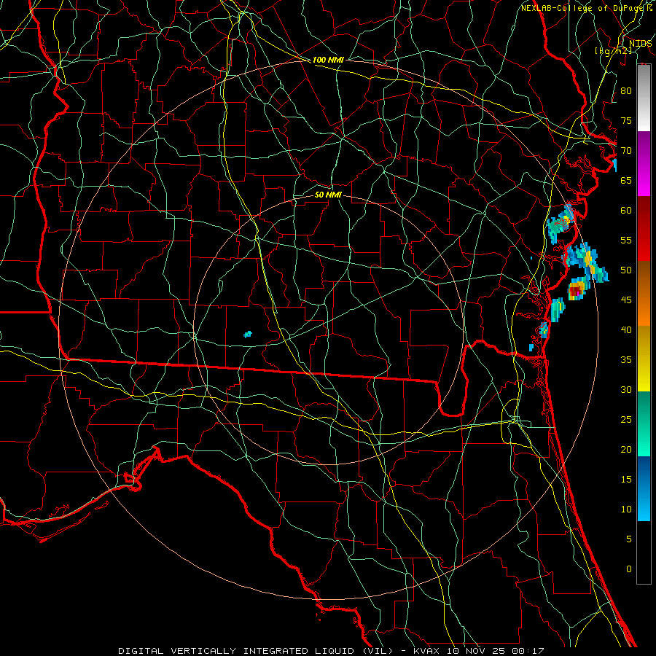The height and width of the screenshot is (656, 656).
Task: Click the northernmost coastal storm cell with yellow core
Action: [561, 224]
